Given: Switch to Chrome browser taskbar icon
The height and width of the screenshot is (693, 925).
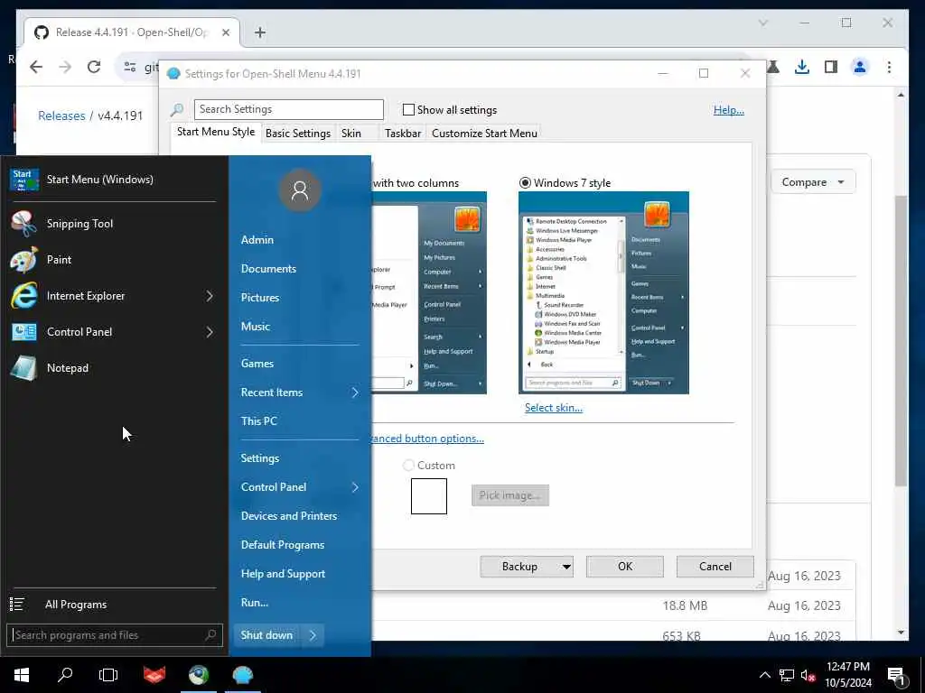Looking at the screenshot, I should click(199, 675).
